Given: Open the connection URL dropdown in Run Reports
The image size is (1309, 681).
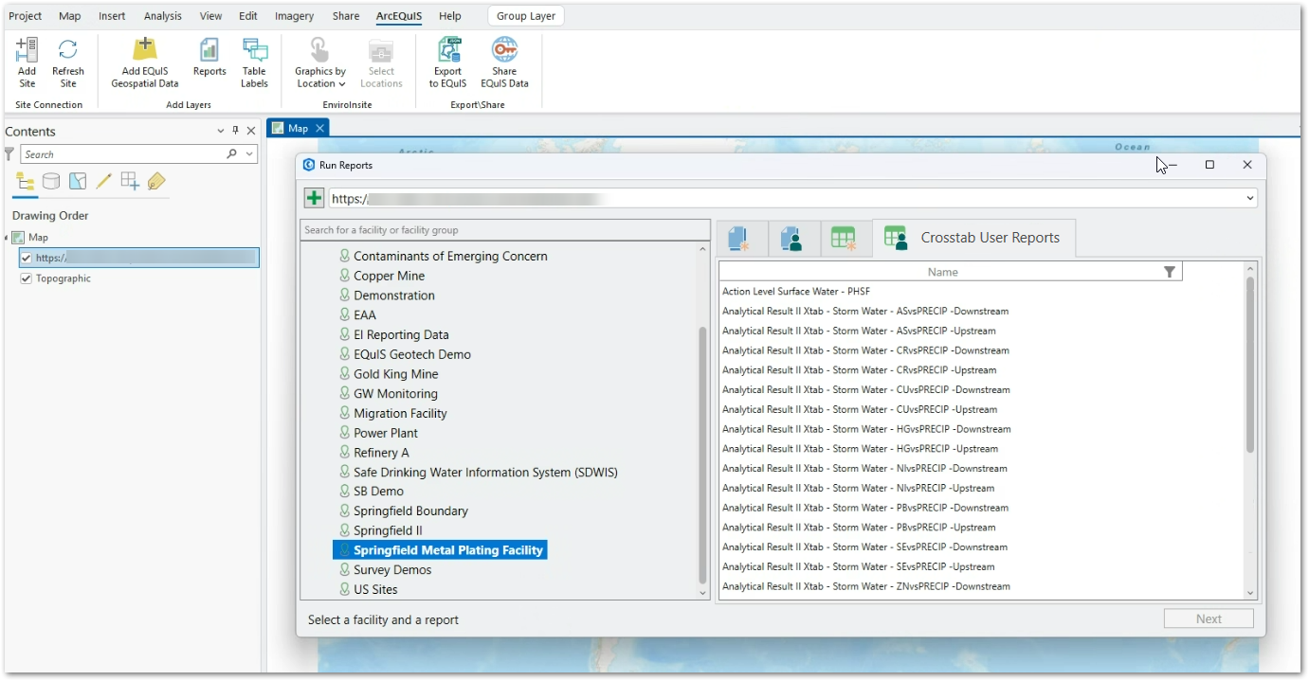Looking at the screenshot, I should (1250, 197).
